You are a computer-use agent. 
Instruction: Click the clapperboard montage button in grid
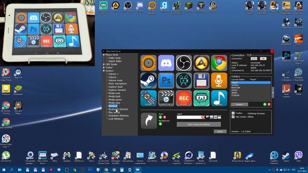tap(166, 98)
